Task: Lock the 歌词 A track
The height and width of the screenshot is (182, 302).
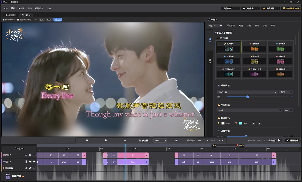Action: (26, 162)
